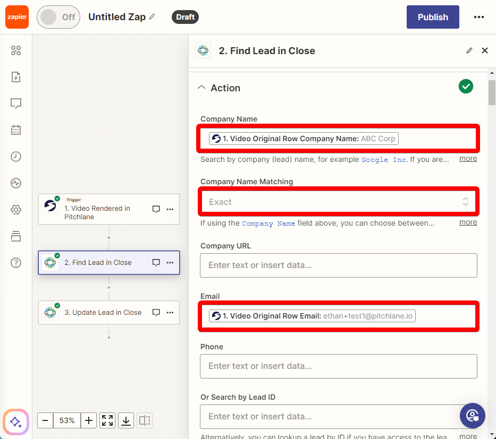Image resolution: width=496 pixels, height=439 pixels.
Task: Expand 'more' under Company Name description
Action: click(468, 159)
